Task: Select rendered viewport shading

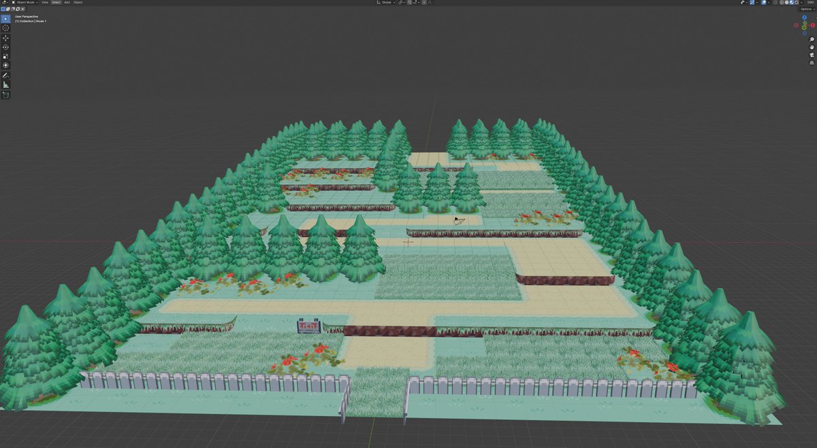Action: 797,3
